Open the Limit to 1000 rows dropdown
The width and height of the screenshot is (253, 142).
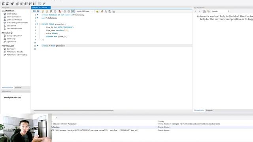tap(85, 11)
